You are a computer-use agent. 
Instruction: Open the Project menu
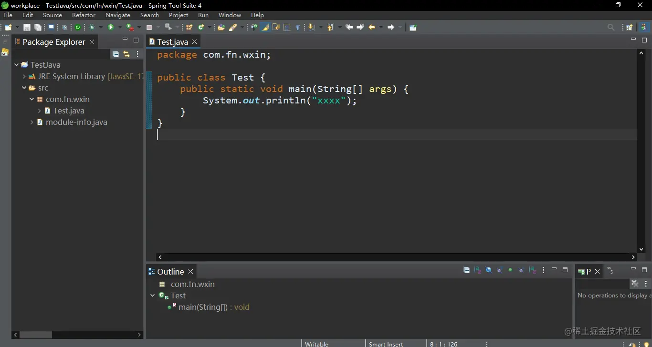pos(179,15)
